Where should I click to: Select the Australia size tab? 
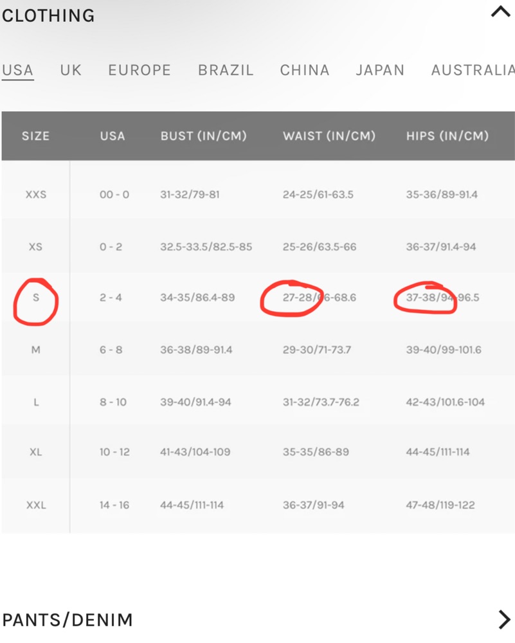pyautogui.click(x=473, y=70)
